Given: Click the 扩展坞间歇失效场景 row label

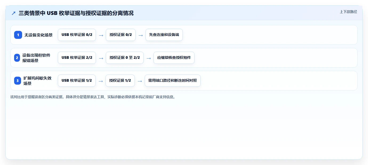Looking at the screenshot, I should pyautogui.click(x=38, y=81).
